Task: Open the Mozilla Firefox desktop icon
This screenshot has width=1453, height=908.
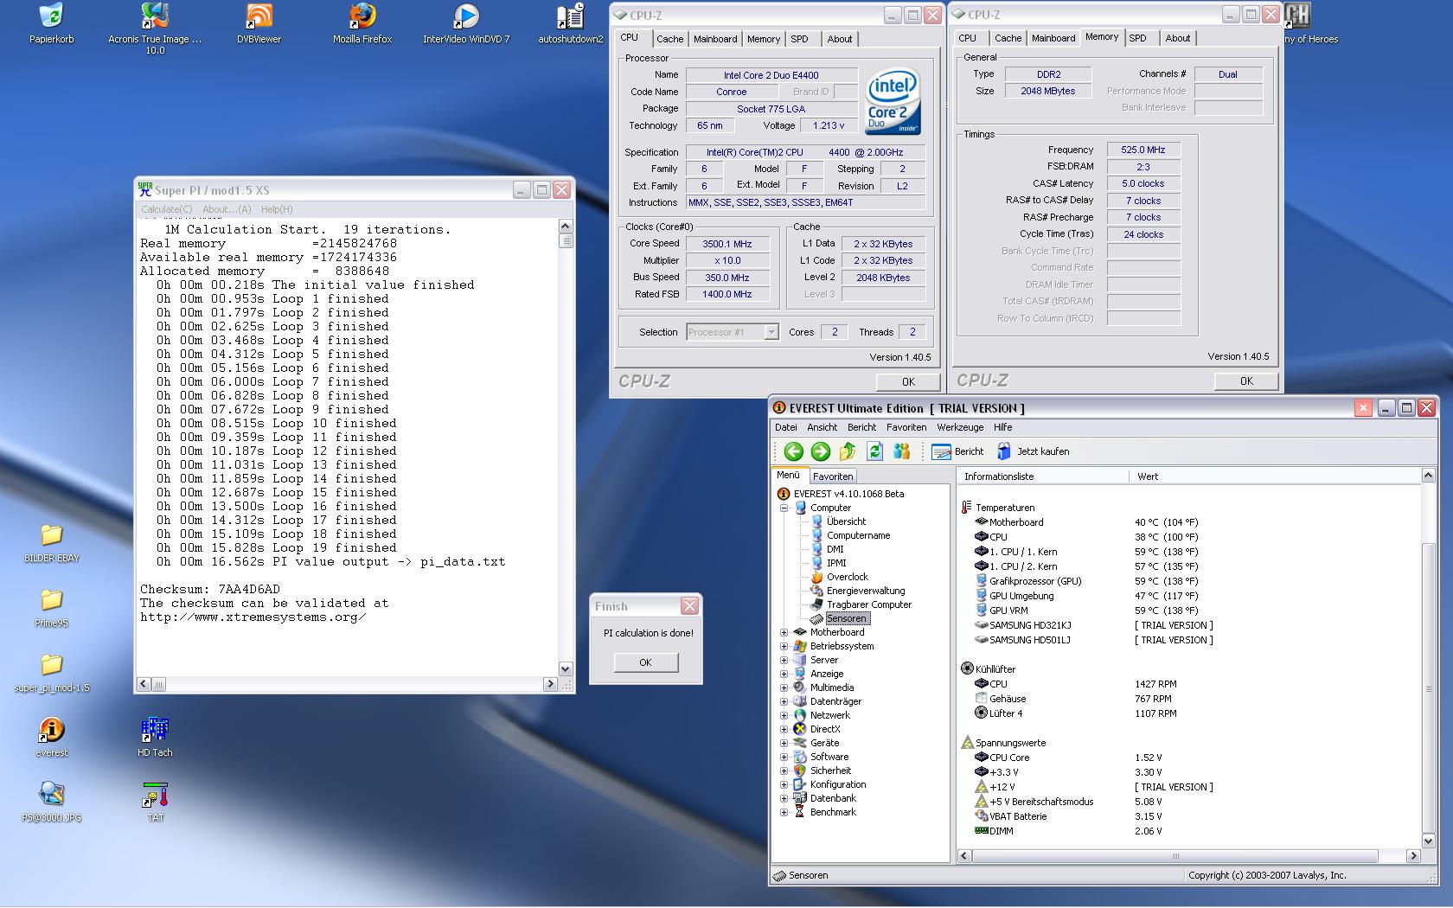Action: [x=362, y=16]
